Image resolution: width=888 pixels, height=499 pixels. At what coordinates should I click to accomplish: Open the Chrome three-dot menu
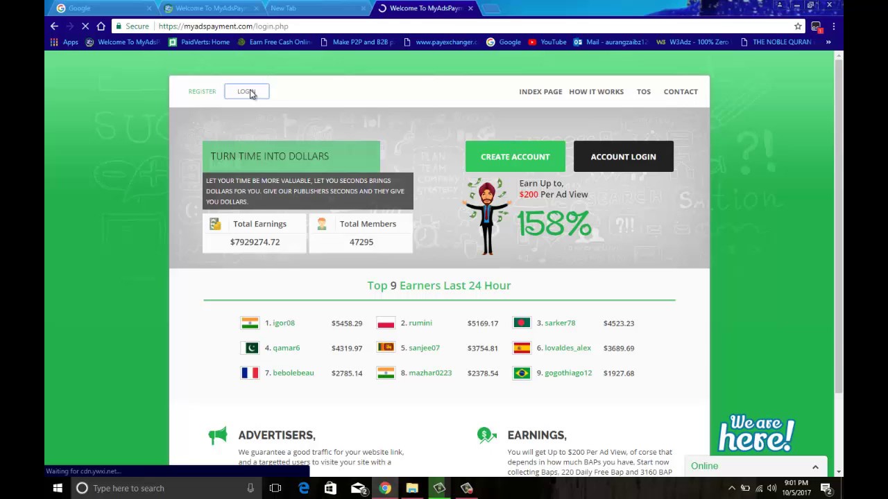pos(833,26)
